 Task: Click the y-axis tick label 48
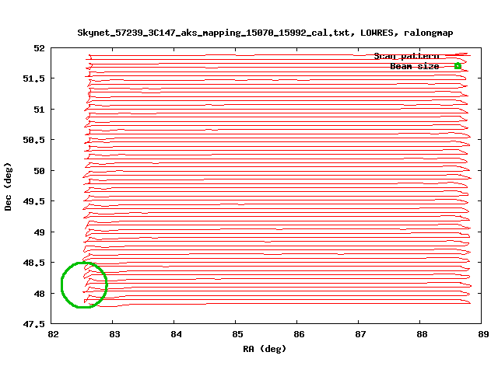[x=40, y=294]
